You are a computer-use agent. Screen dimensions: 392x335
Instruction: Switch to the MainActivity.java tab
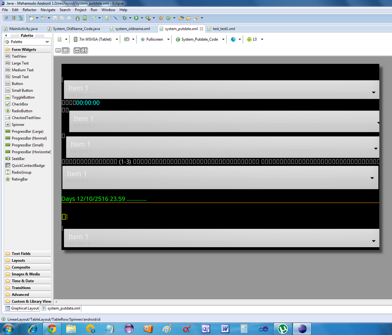(x=21, y=29)
